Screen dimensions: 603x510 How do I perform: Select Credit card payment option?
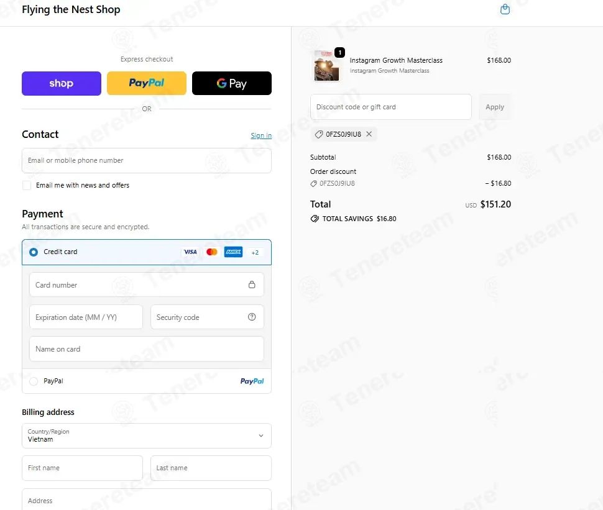click(34, 252)
